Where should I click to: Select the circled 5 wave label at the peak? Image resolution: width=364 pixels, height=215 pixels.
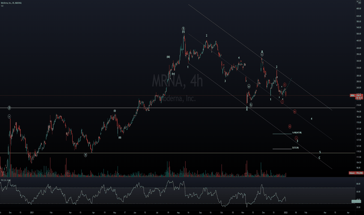coord(183,29)
